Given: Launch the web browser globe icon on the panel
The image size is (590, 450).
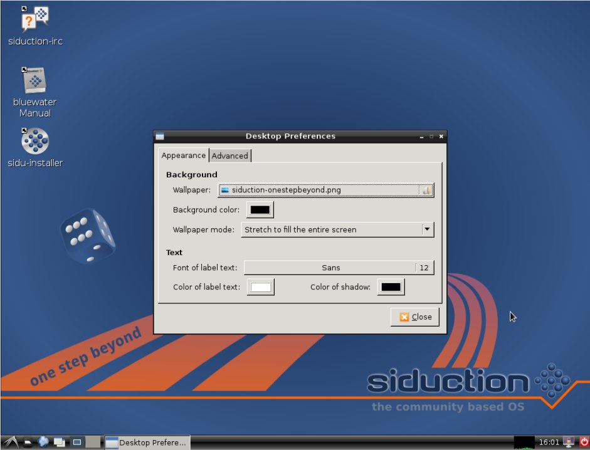Looking at the screenshot, I should (x=43, y=442).
